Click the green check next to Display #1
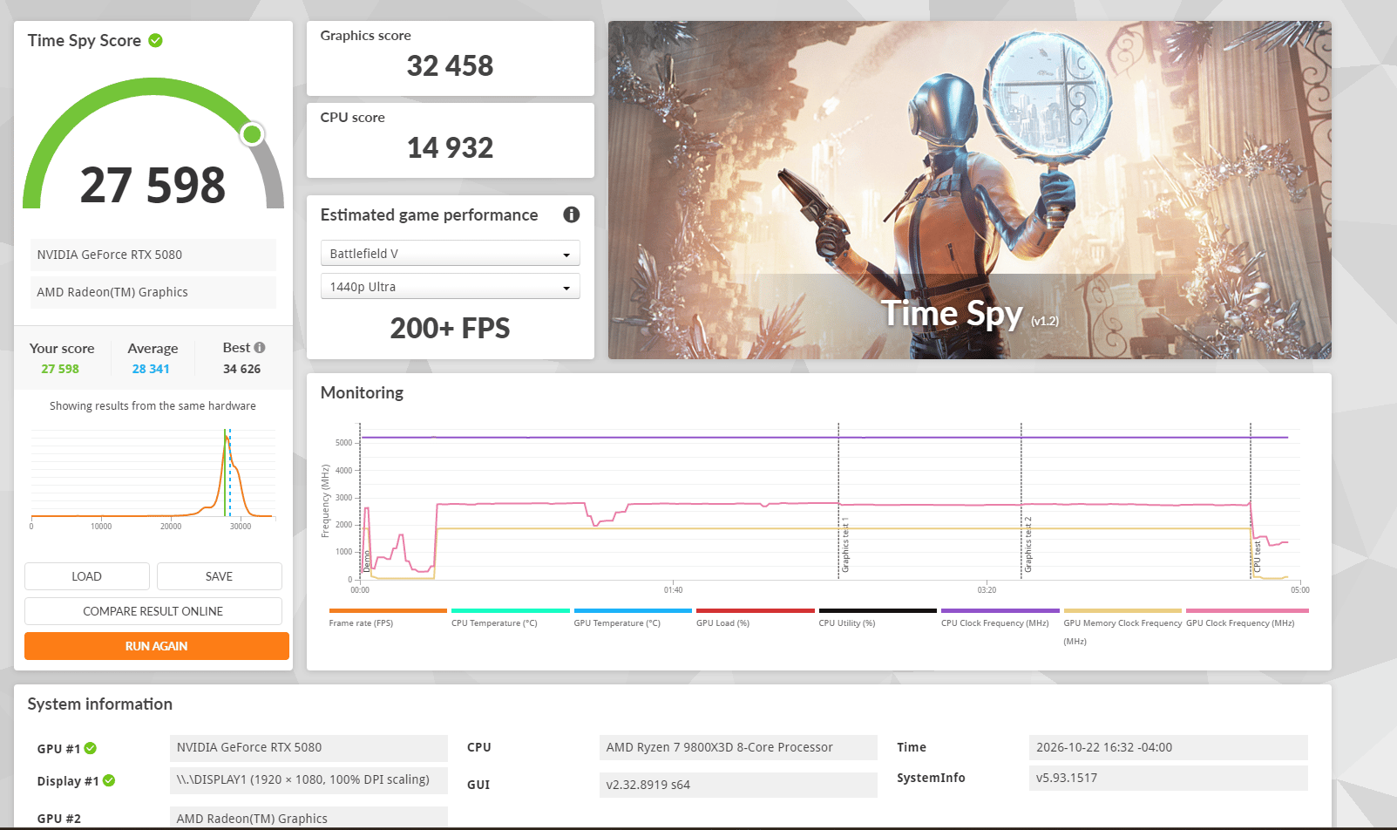The height and width of the screenshot is (830, 1397). [x=109, y=780]
